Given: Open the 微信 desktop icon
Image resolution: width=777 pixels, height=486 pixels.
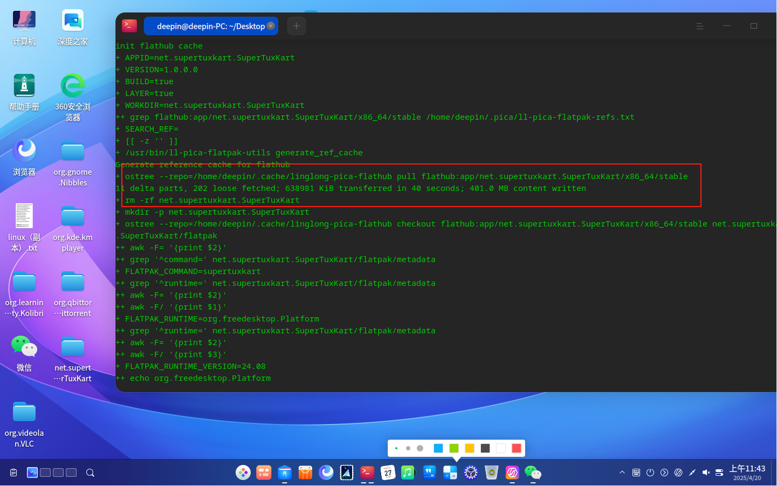Looking at the screenshot, I should [x=24, y=354].
